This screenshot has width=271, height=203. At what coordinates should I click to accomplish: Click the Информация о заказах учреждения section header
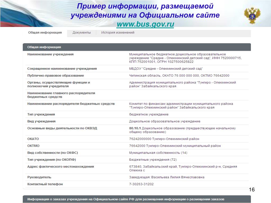(137, 199)
